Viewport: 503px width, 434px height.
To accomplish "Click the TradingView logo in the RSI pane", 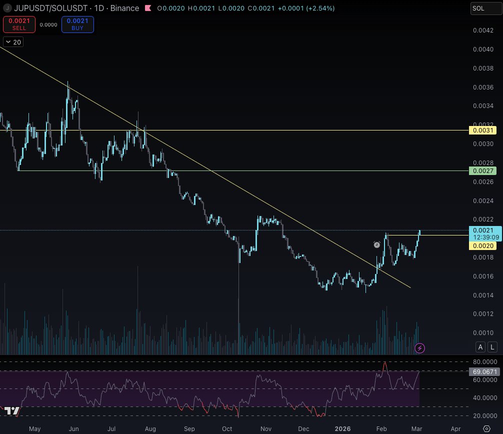I will pyautogui.click(x=11, y=411).
